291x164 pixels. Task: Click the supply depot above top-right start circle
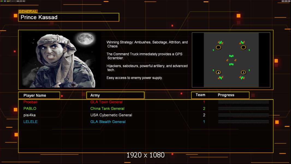tap(242, 43)
